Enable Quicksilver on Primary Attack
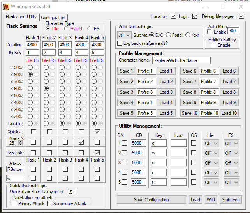 point(14,203)
